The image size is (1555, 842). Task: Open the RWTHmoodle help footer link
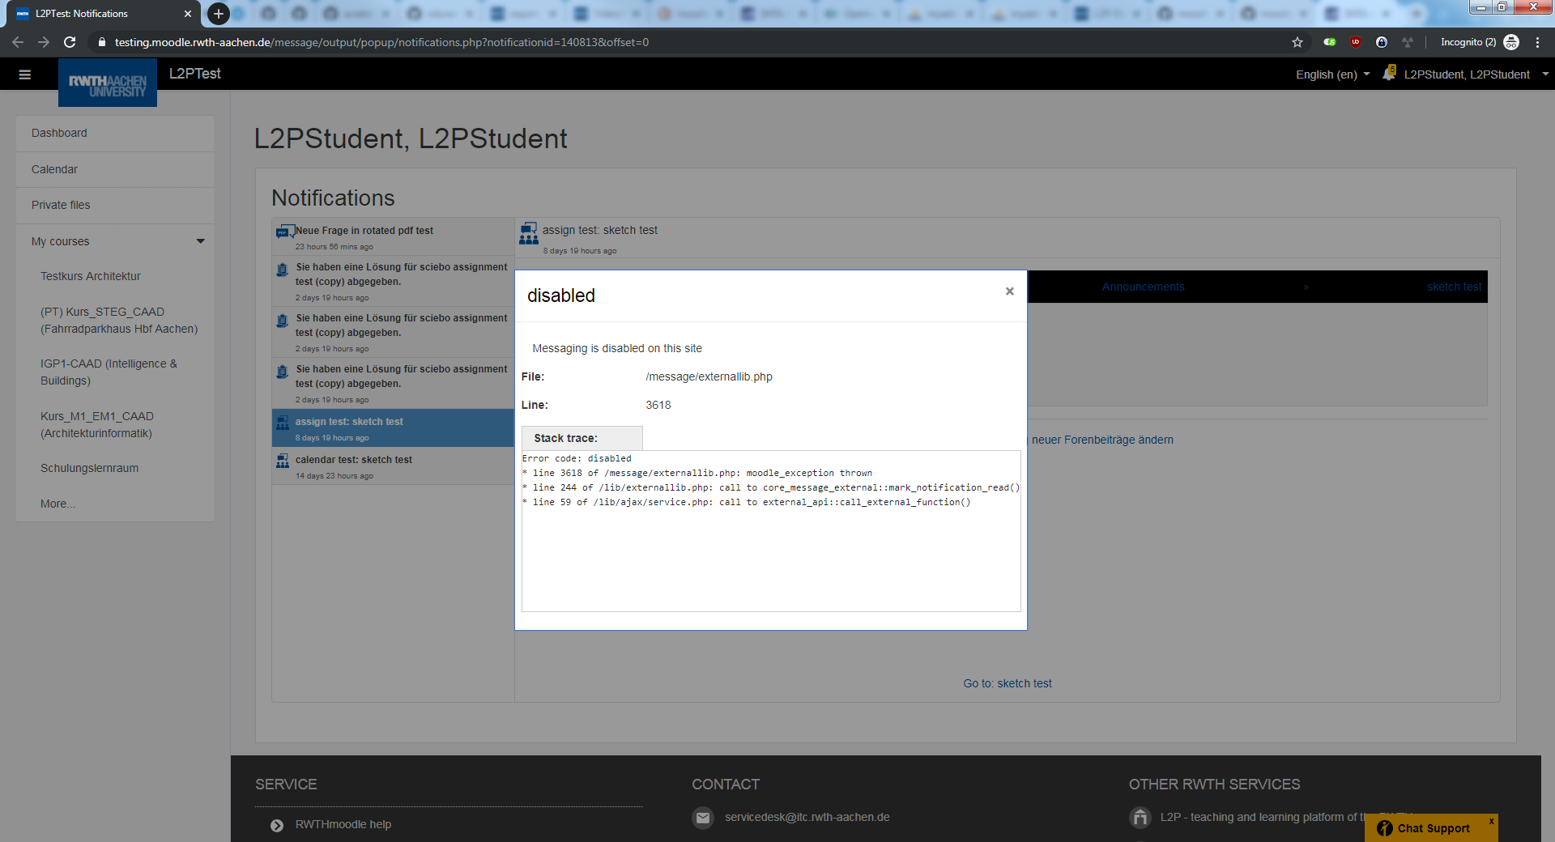point(343,824)
